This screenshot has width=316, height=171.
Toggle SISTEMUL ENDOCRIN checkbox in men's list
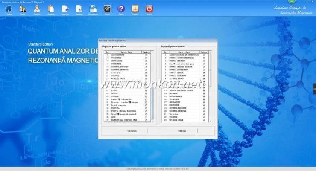146,67
